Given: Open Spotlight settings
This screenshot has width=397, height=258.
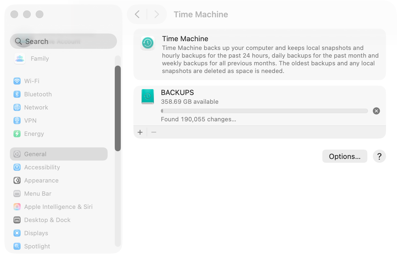Looking at the screenshot, I should pos(59,246).
